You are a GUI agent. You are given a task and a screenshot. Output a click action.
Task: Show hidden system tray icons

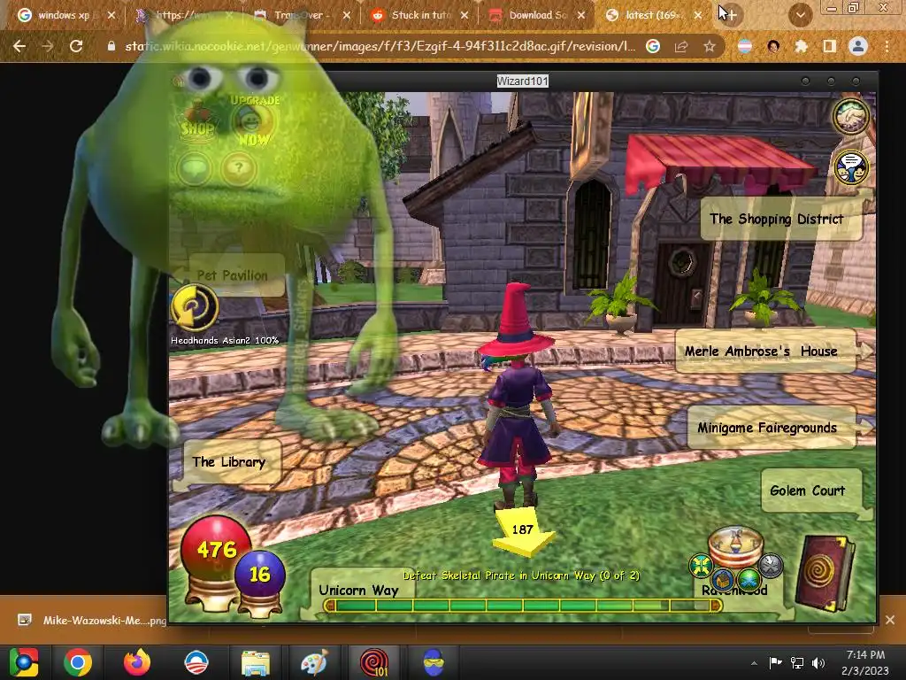pyautogui.click(x=754, y=662)
